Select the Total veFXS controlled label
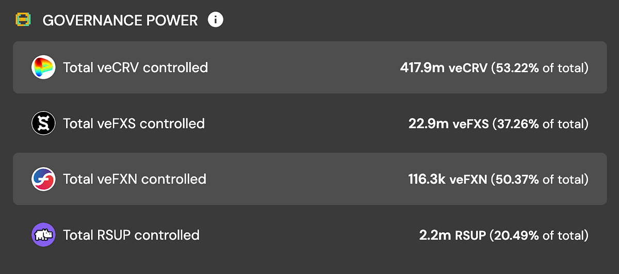Screen dimensions: 619x274 click(x=134, y=123)
